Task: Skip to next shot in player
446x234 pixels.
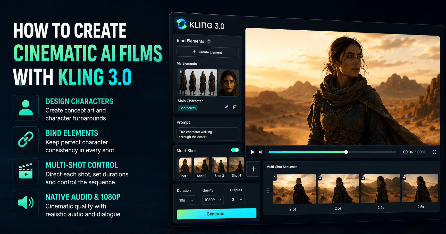Action: click(x=260, y=152)
